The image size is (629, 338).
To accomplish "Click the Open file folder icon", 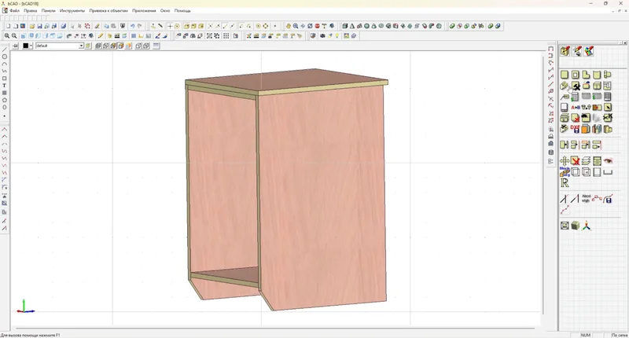I will [x=32, y=26].
